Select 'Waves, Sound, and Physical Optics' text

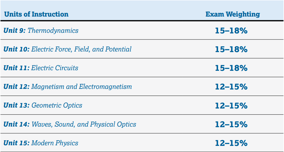84,124
